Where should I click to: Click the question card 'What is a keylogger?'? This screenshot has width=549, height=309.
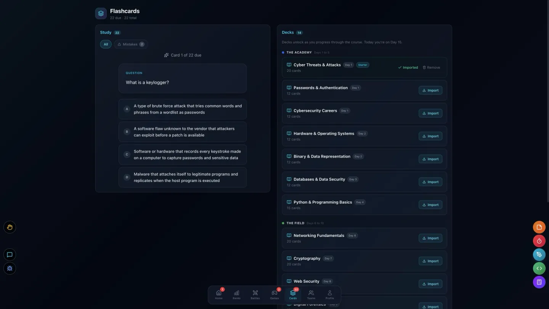pyautogui.click(x=183, y=78)
